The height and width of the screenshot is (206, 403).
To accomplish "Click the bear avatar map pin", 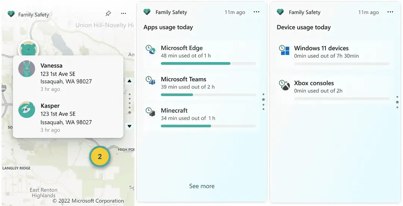I will (28, 48).
